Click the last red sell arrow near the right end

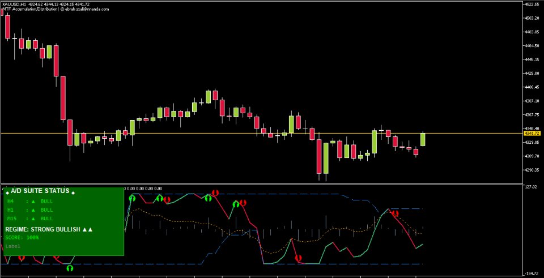coord(395,213)
